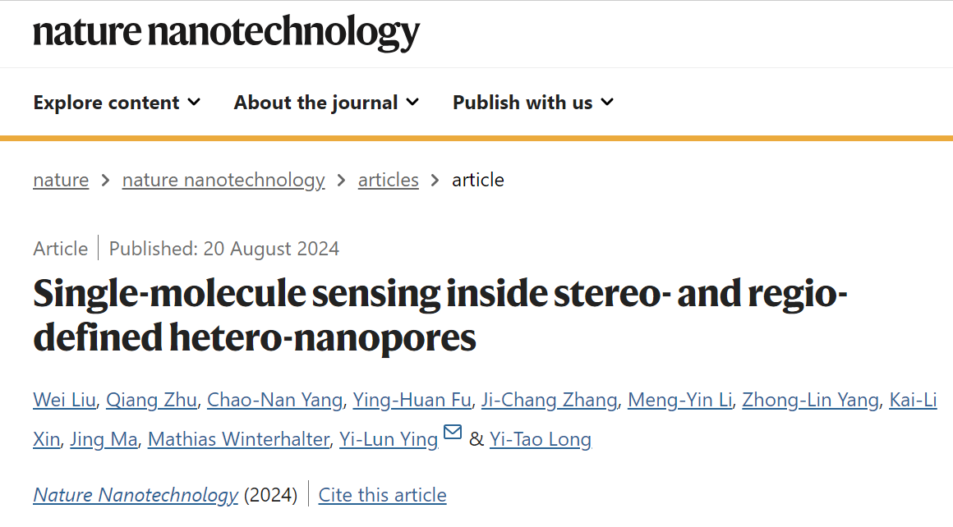Select author Mathias Winterhalter
Image resolution: width=953 pixels, height=527 pixels.
(x=238, y=439)
